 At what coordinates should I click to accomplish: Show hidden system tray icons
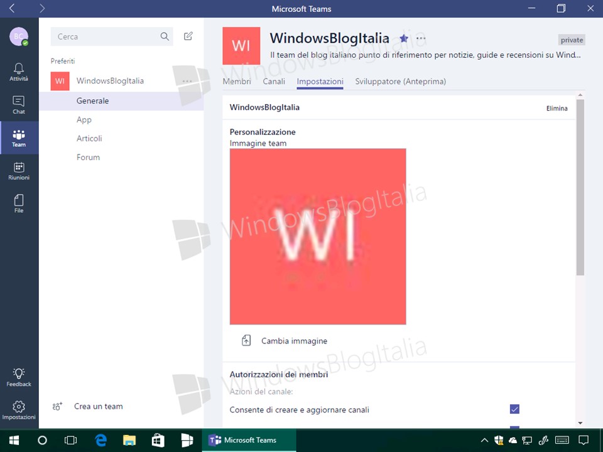484,440
